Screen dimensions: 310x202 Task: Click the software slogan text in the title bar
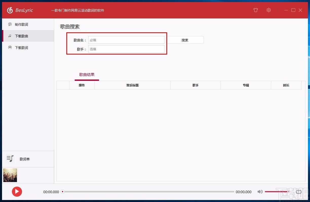[78, 10]
